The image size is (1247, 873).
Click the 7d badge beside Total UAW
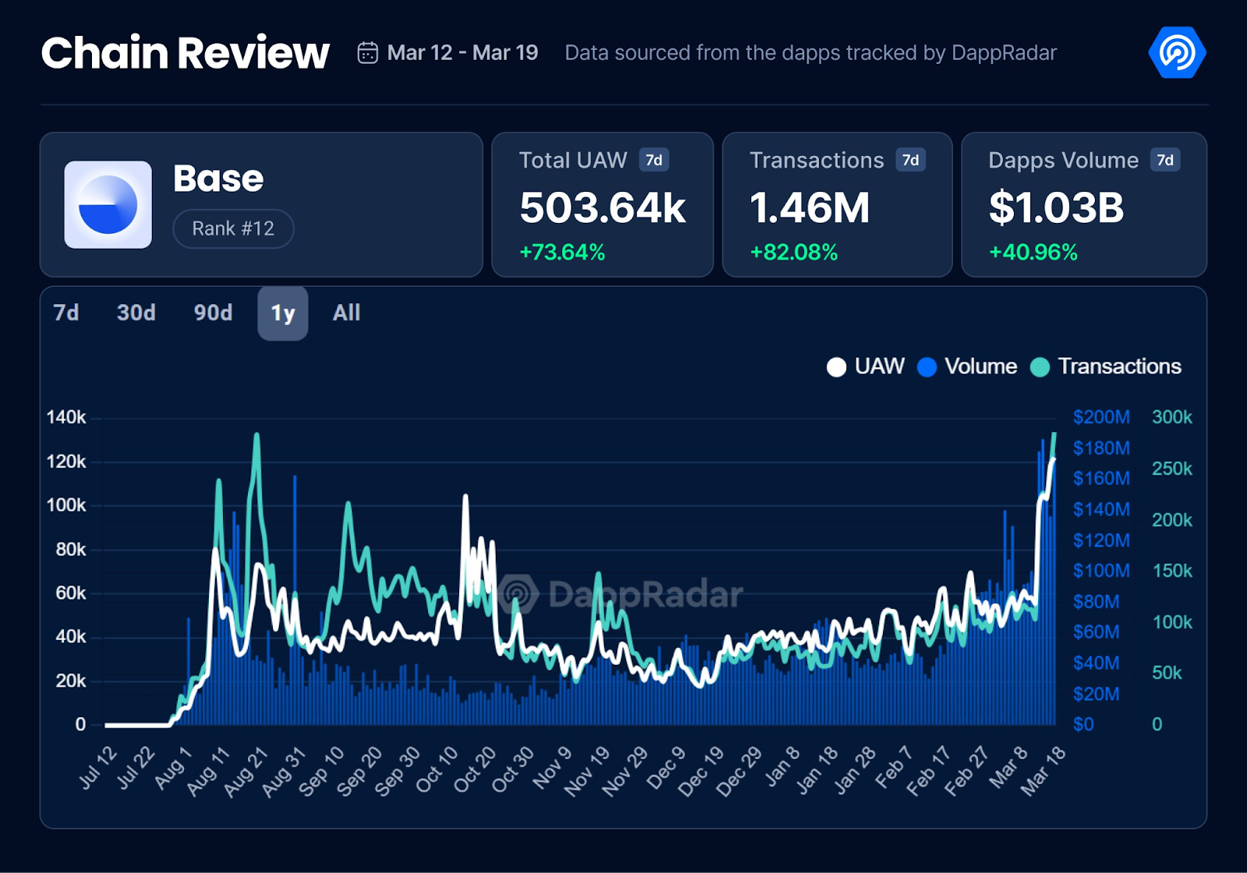pos(654,160)
